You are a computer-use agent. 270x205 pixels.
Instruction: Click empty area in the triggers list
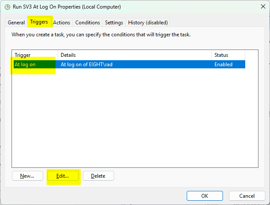pos(135,120)
